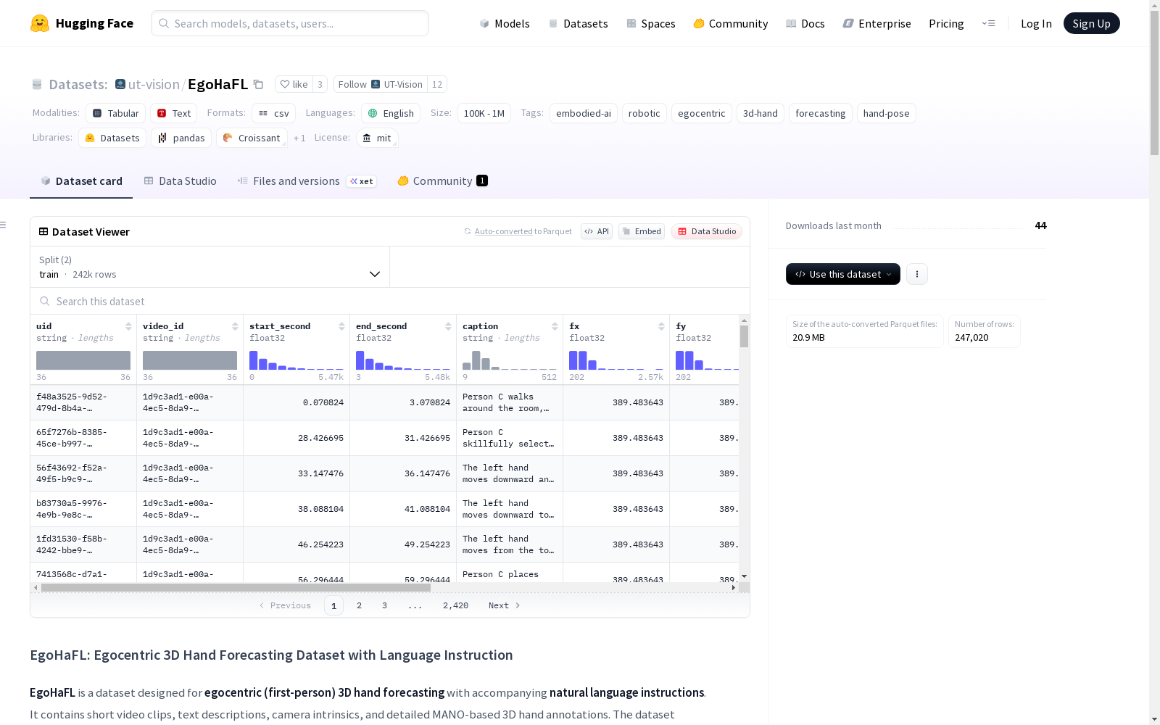Screen dimensions: 1160x725
Task: Copy dataset name with the copy icon
Action: click(x=258, y=84)
